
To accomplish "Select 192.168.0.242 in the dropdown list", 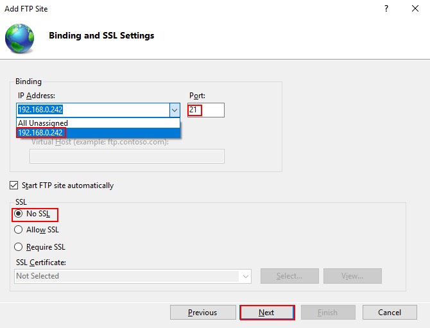I will tap(42, 133).
